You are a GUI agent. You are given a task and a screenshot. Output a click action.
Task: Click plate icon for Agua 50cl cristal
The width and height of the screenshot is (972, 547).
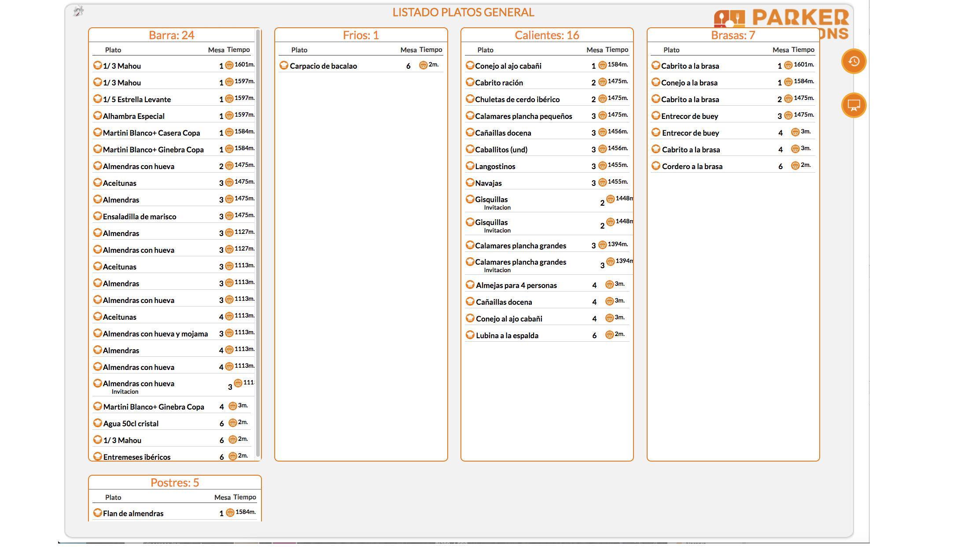pos(98,423)
